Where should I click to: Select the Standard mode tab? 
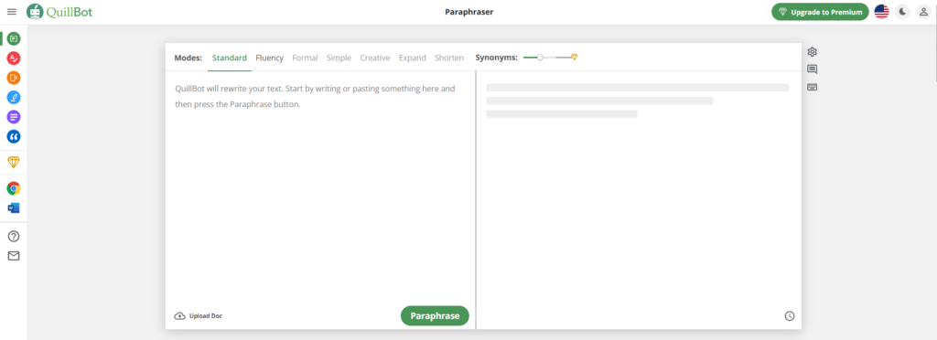(230, 58)
